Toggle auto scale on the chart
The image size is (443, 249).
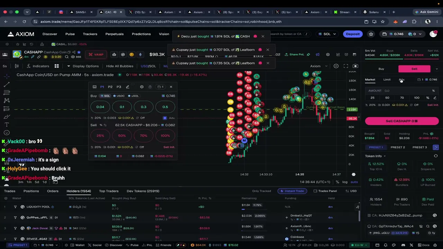354,182
